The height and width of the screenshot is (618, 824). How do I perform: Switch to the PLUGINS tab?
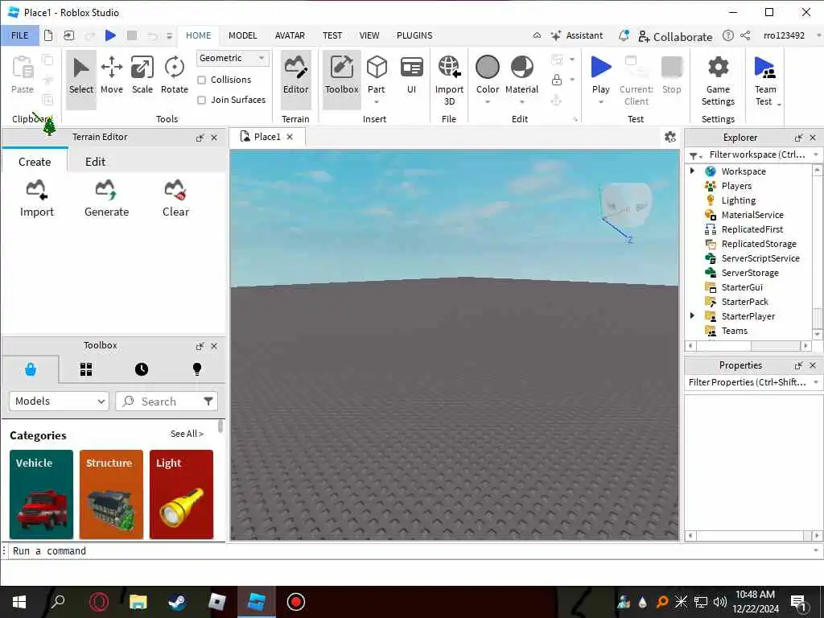[x=414, y=35]
